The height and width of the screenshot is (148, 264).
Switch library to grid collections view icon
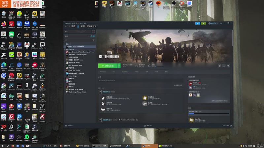[93, 31]
